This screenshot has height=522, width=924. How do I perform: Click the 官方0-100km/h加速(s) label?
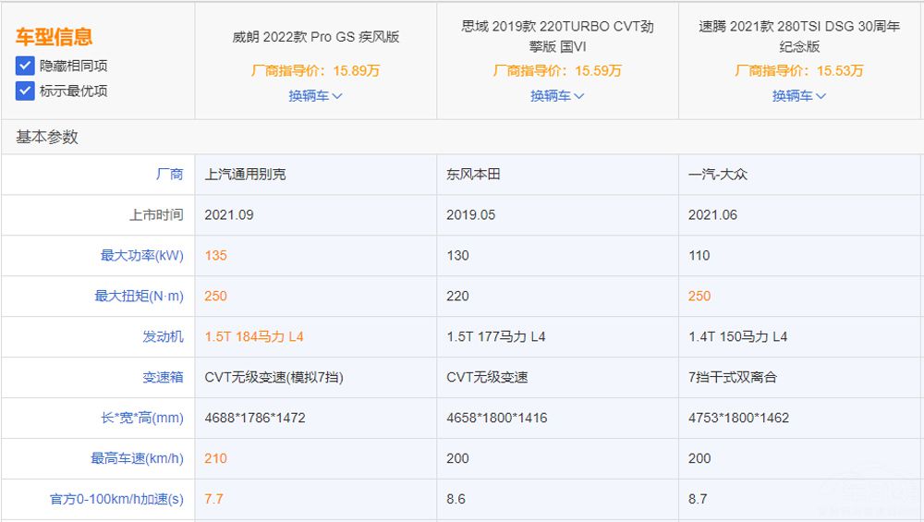[116, 499]
